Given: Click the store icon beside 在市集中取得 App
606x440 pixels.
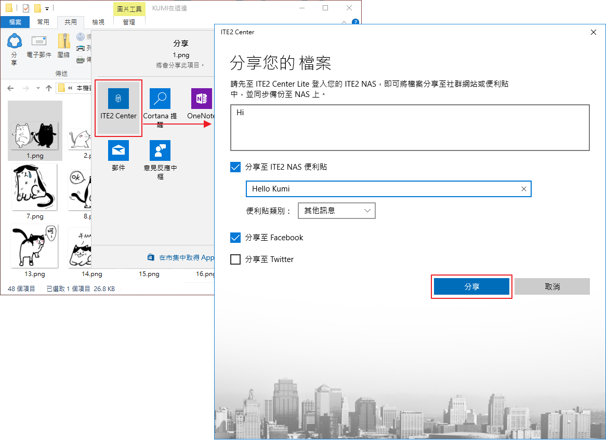Looking at the screenshot, I should coord(151,257).
